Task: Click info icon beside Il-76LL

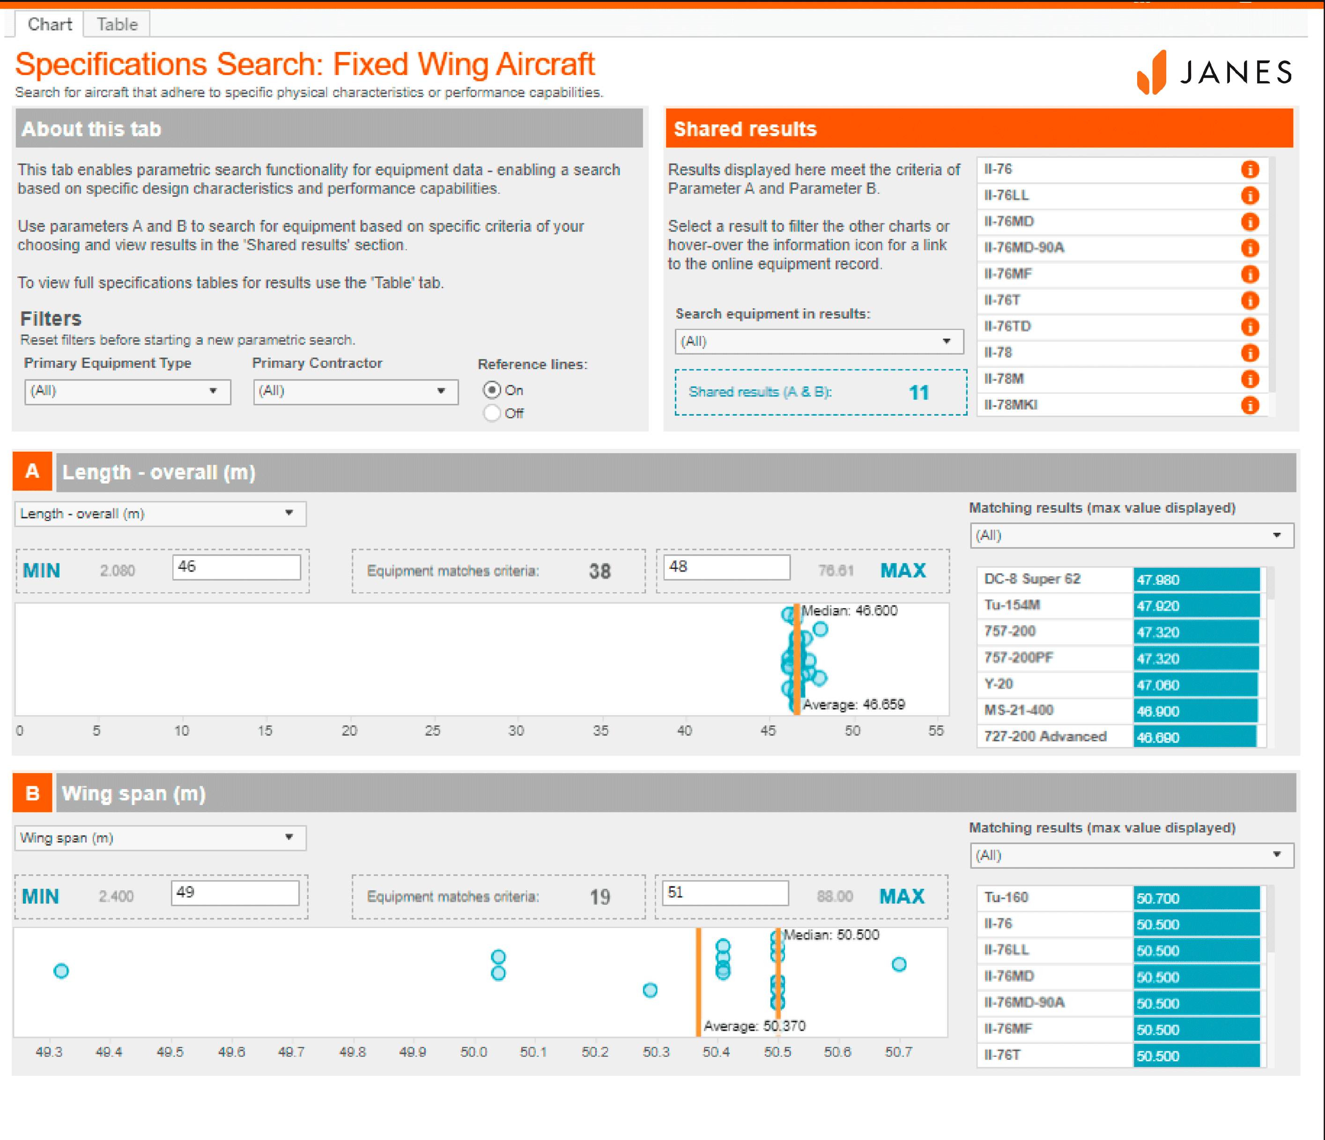Action: (1249, 196)
